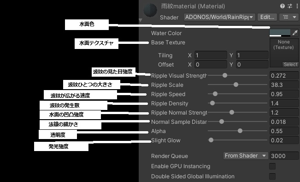Toggle Double Sided Global Illumination checkbox
300x182 pixels.
272,176
